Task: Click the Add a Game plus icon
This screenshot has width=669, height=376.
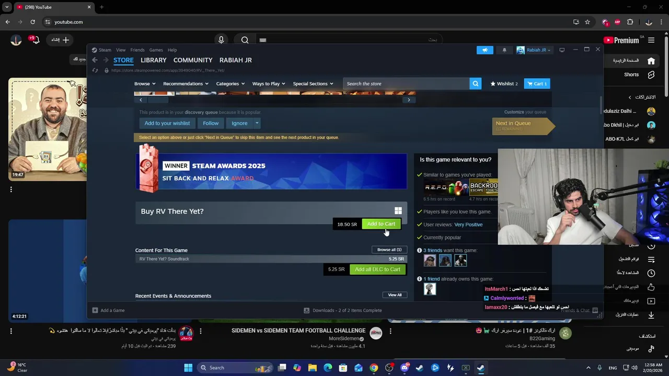Action: point(95,310)
